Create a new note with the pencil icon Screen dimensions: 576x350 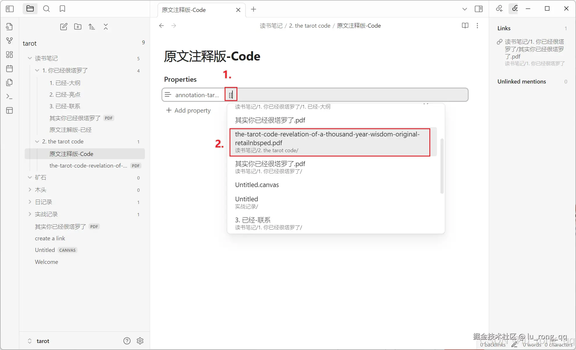[x=64, y=26]
